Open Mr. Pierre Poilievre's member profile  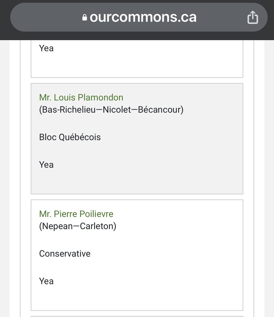[76, 214]
